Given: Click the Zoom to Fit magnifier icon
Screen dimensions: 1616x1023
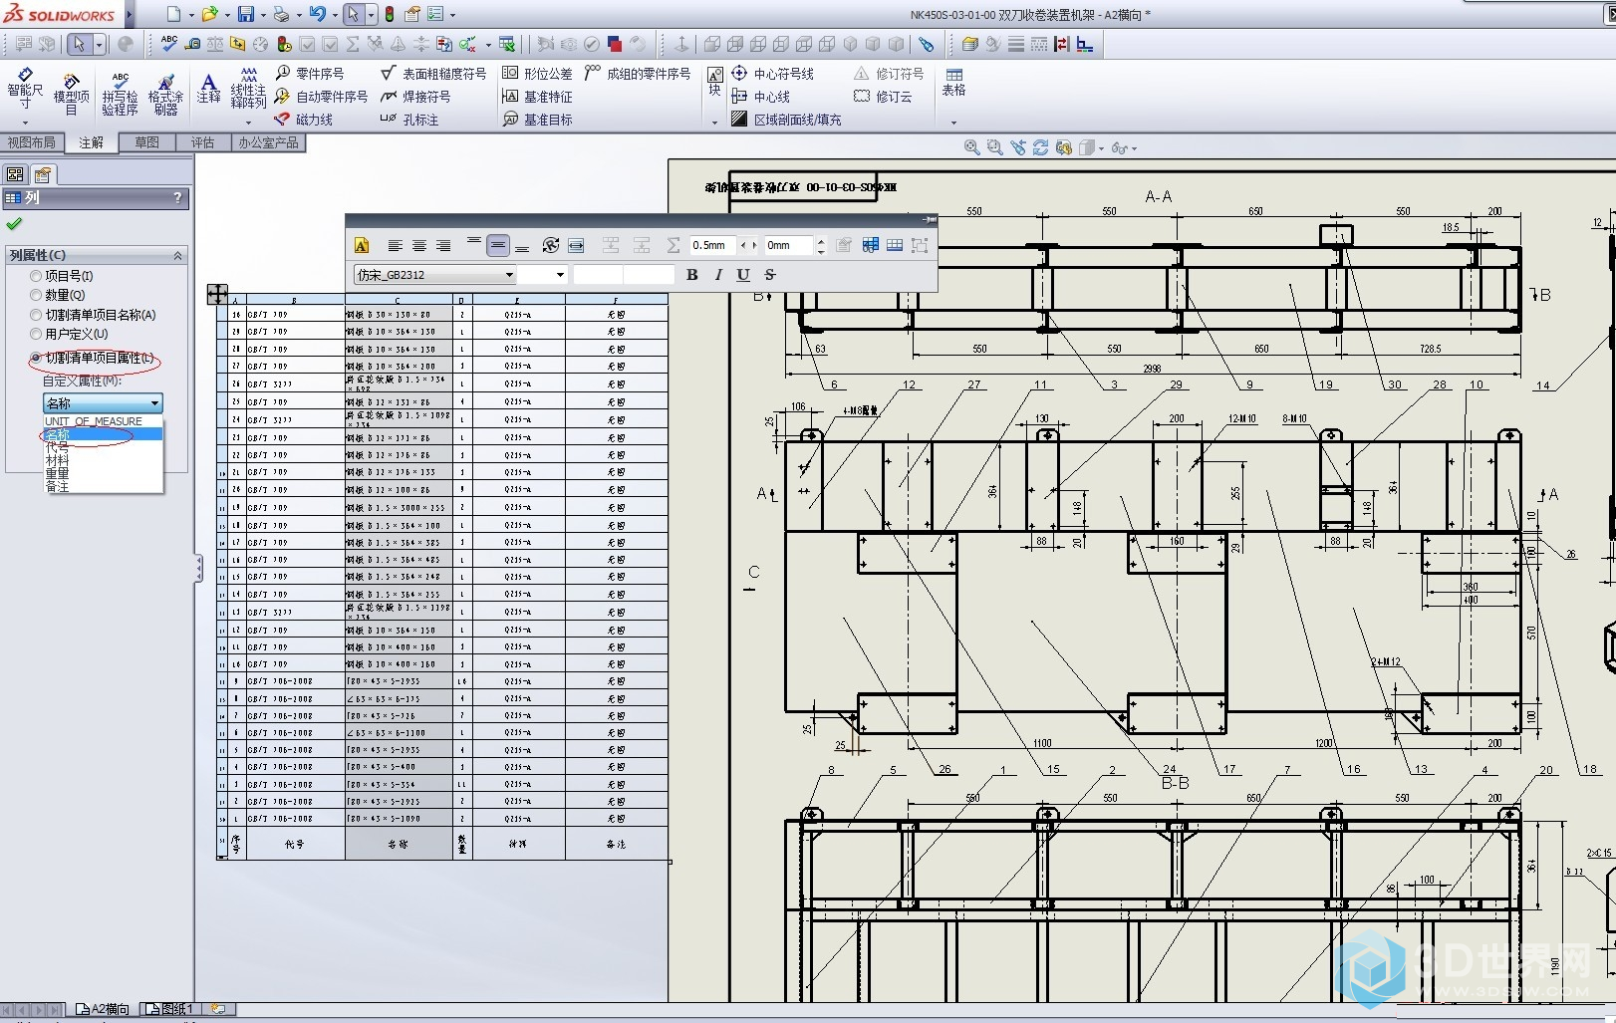Looking at the screenshot, I should 971,147.
